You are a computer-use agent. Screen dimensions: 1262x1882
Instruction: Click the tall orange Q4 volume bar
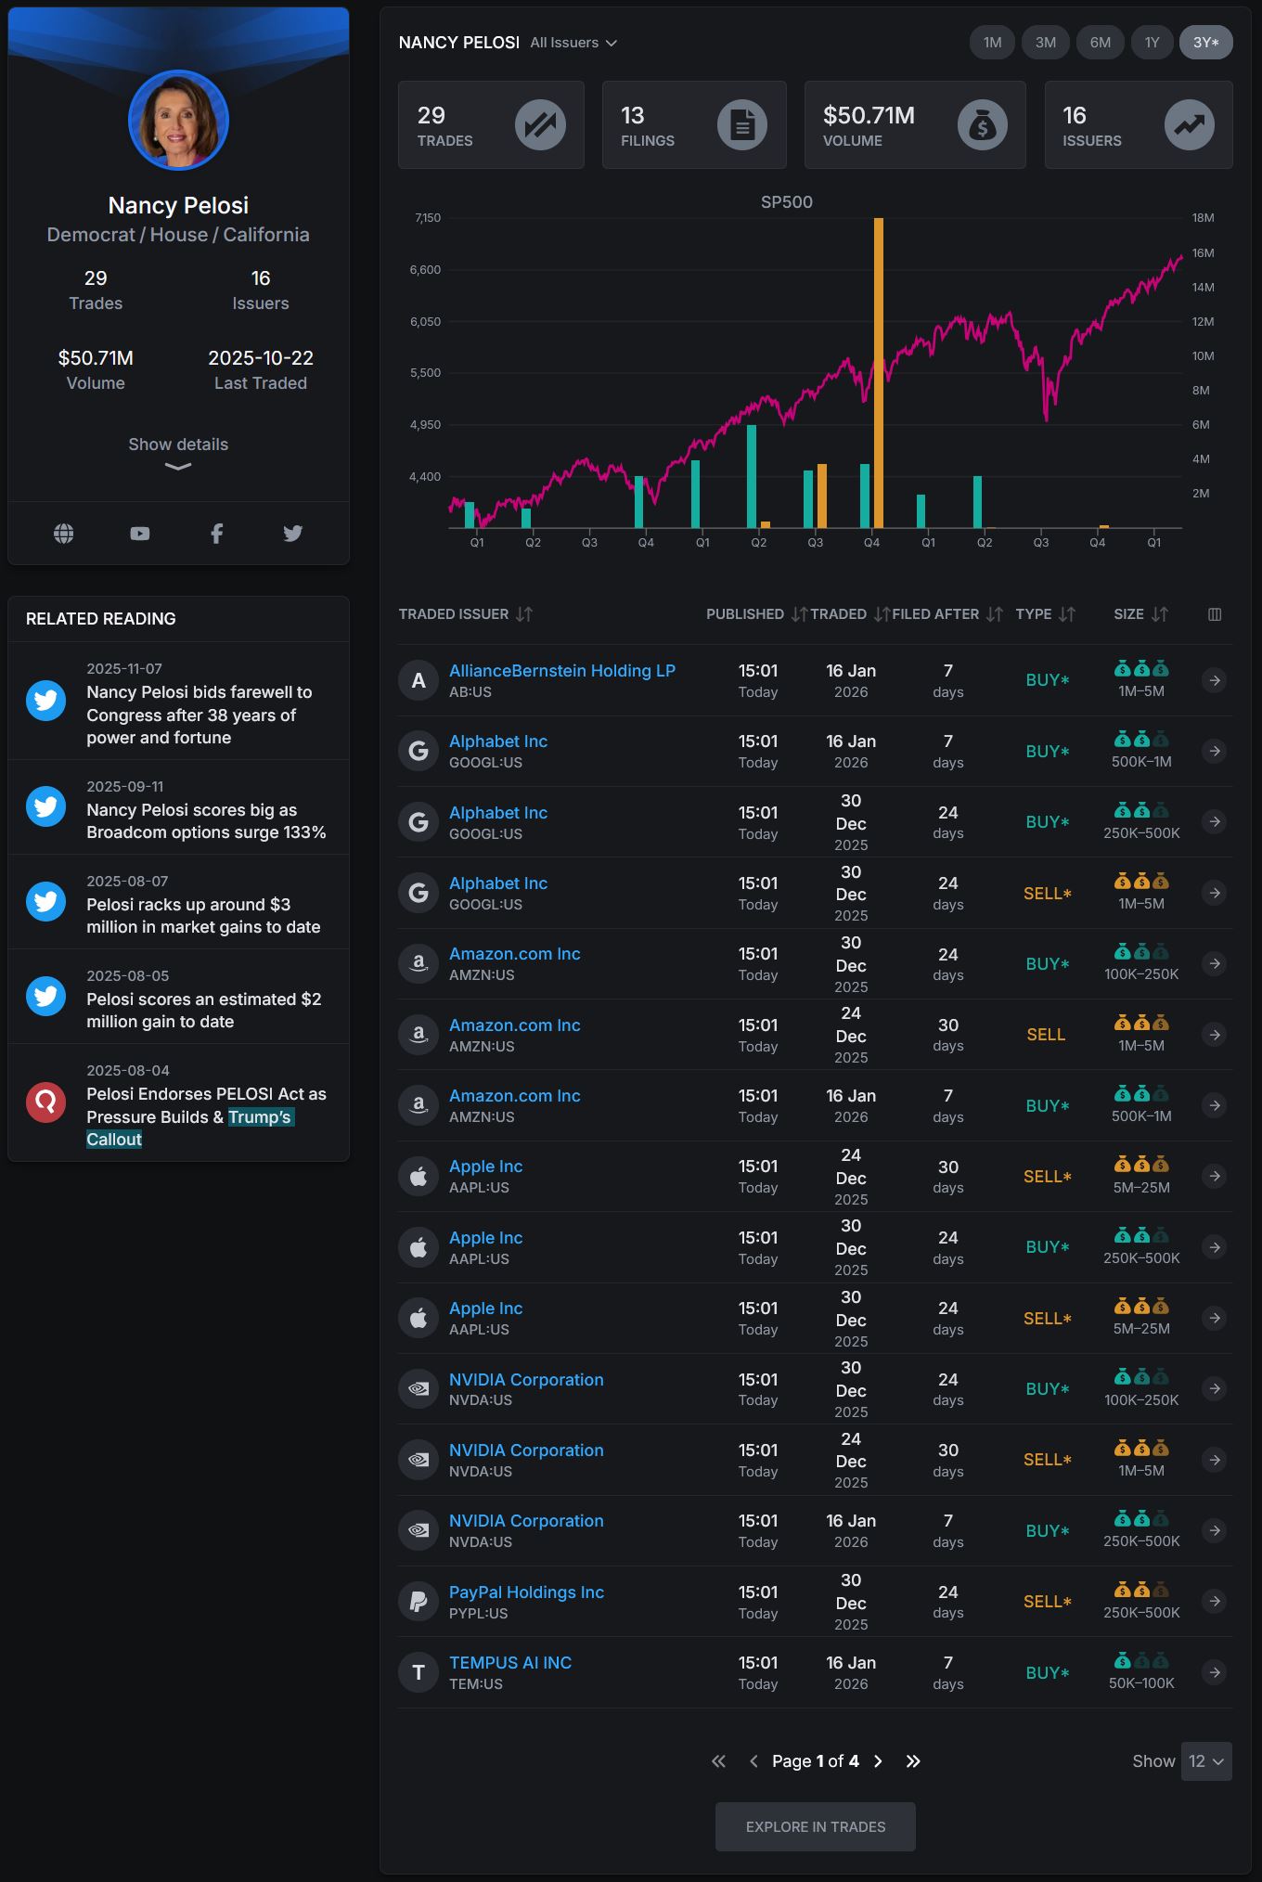879,373
